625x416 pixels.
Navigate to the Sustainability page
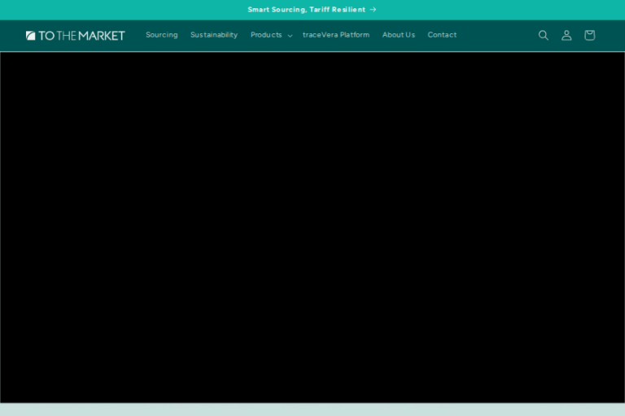214,35
